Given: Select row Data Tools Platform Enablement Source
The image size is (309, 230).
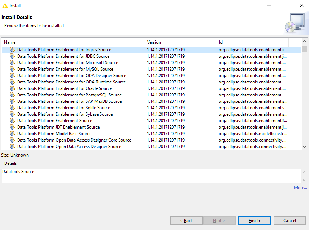Looking at the screenshot, I should pyautogui.click(x=152, y=121).
